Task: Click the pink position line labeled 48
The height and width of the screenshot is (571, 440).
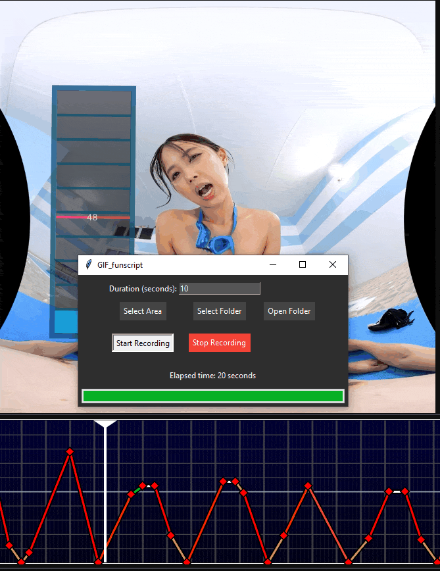Action: 93,217
